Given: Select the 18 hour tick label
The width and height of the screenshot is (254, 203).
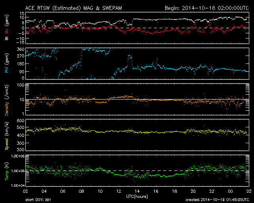Looking at the screenshot, I should pyautogui.click(x=175, y=192).
